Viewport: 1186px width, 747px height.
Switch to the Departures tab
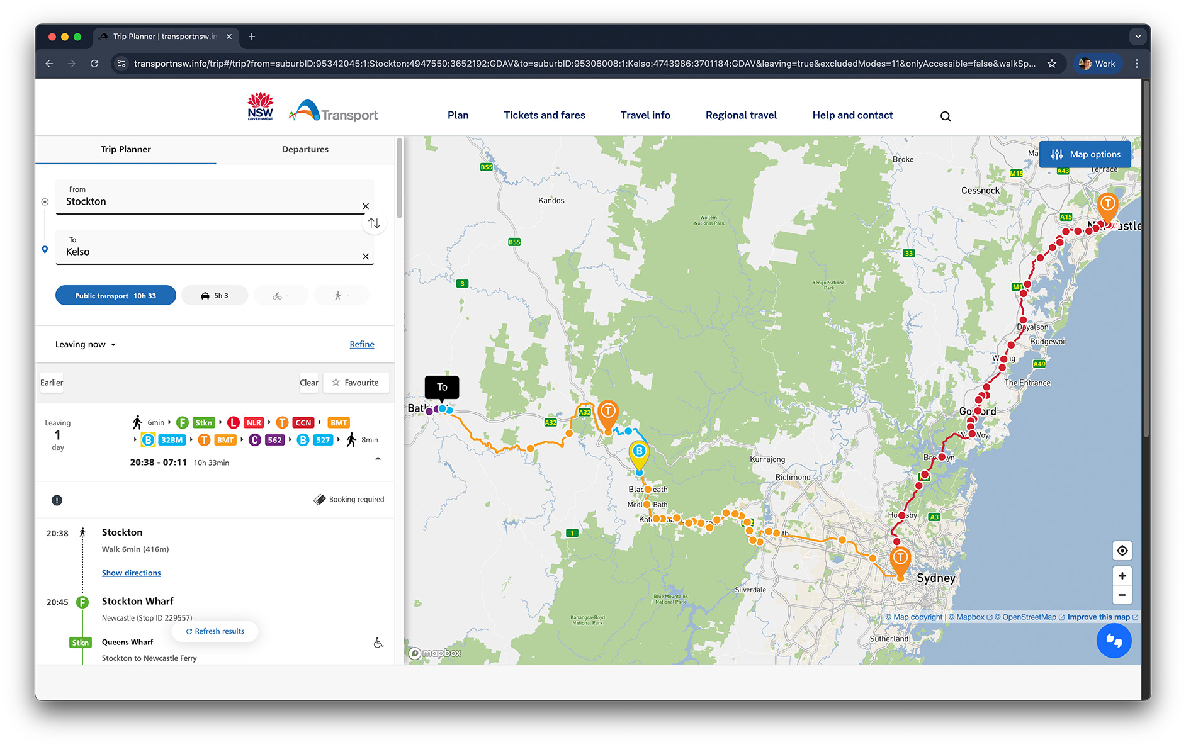coord(305,150)
